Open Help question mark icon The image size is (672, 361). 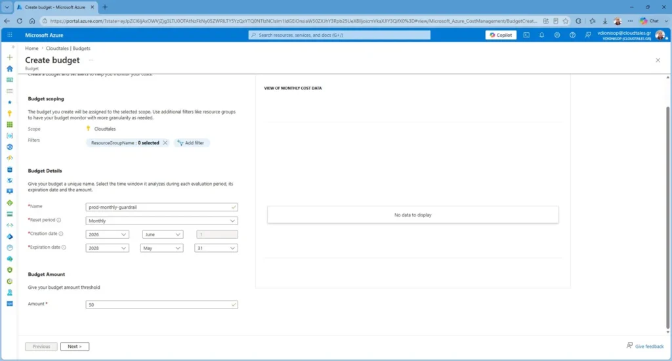point(572,35)
